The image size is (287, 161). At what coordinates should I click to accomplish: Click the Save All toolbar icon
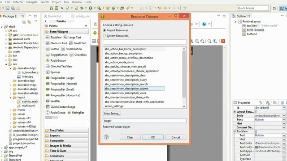13,8
